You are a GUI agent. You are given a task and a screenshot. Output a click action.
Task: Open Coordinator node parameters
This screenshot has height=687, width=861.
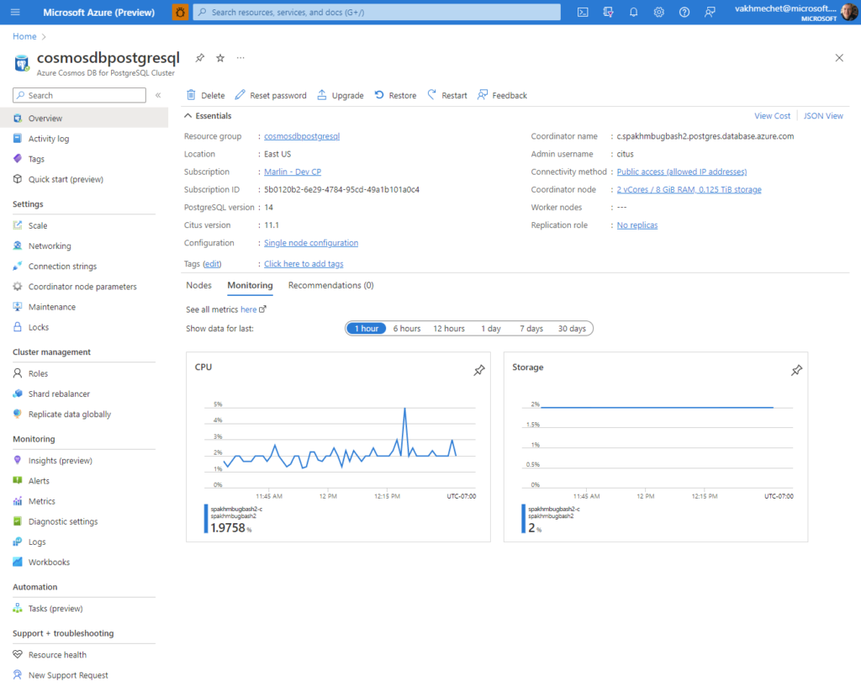(x=84, y=286)
